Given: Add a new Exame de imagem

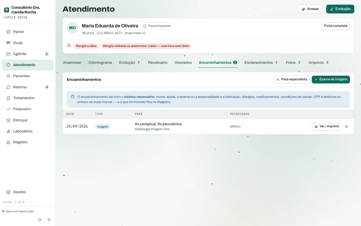Looking at the screenshot, I should click(x=331, y=80).
